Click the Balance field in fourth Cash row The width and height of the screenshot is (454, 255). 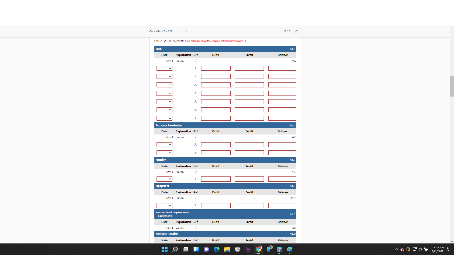pyautogui.click(x=282, y=93)
